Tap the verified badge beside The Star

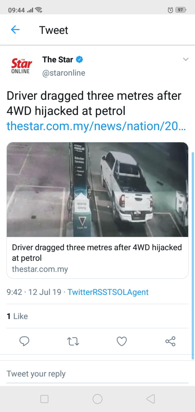79,59
